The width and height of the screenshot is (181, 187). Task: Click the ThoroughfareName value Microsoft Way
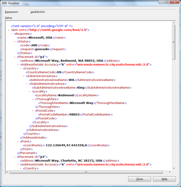click(81, 103)
